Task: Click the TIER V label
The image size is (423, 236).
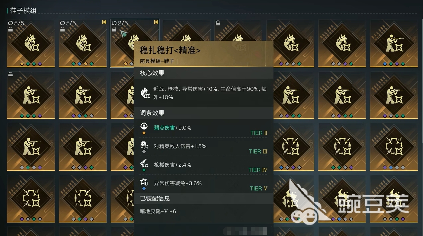Action: click(259, 188)
